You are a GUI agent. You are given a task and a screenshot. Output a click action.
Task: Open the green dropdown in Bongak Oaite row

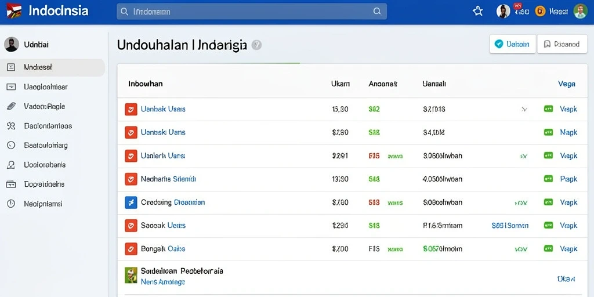point(521,249)
